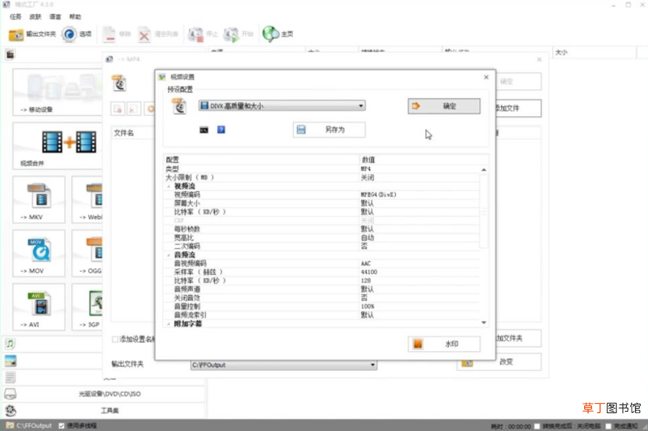Collapse the 附加字幕 subtitle group

[x=169, y=324]
